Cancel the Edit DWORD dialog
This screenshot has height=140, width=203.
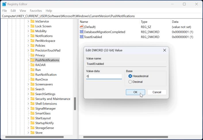point(157,92)
